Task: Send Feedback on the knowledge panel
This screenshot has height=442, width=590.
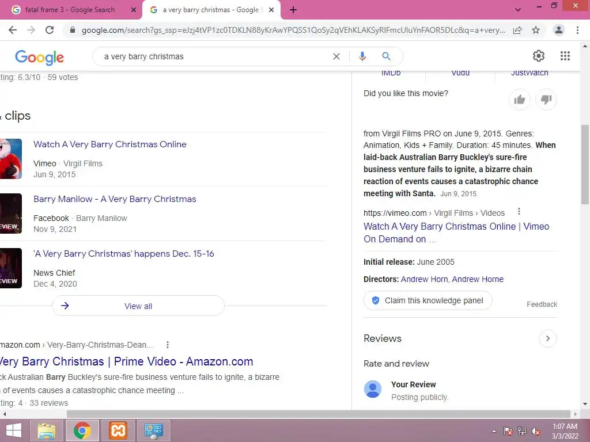Action: tap(542, 304)
